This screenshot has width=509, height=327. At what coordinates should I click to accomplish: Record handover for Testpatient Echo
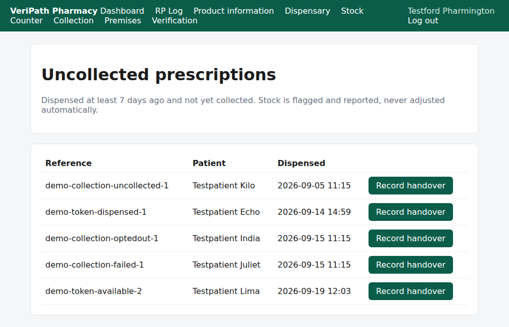411,212
